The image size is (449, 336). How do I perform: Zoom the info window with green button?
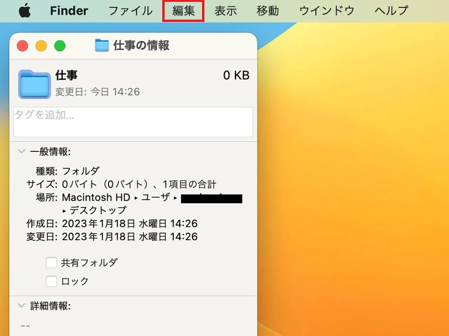pos(60,46)
